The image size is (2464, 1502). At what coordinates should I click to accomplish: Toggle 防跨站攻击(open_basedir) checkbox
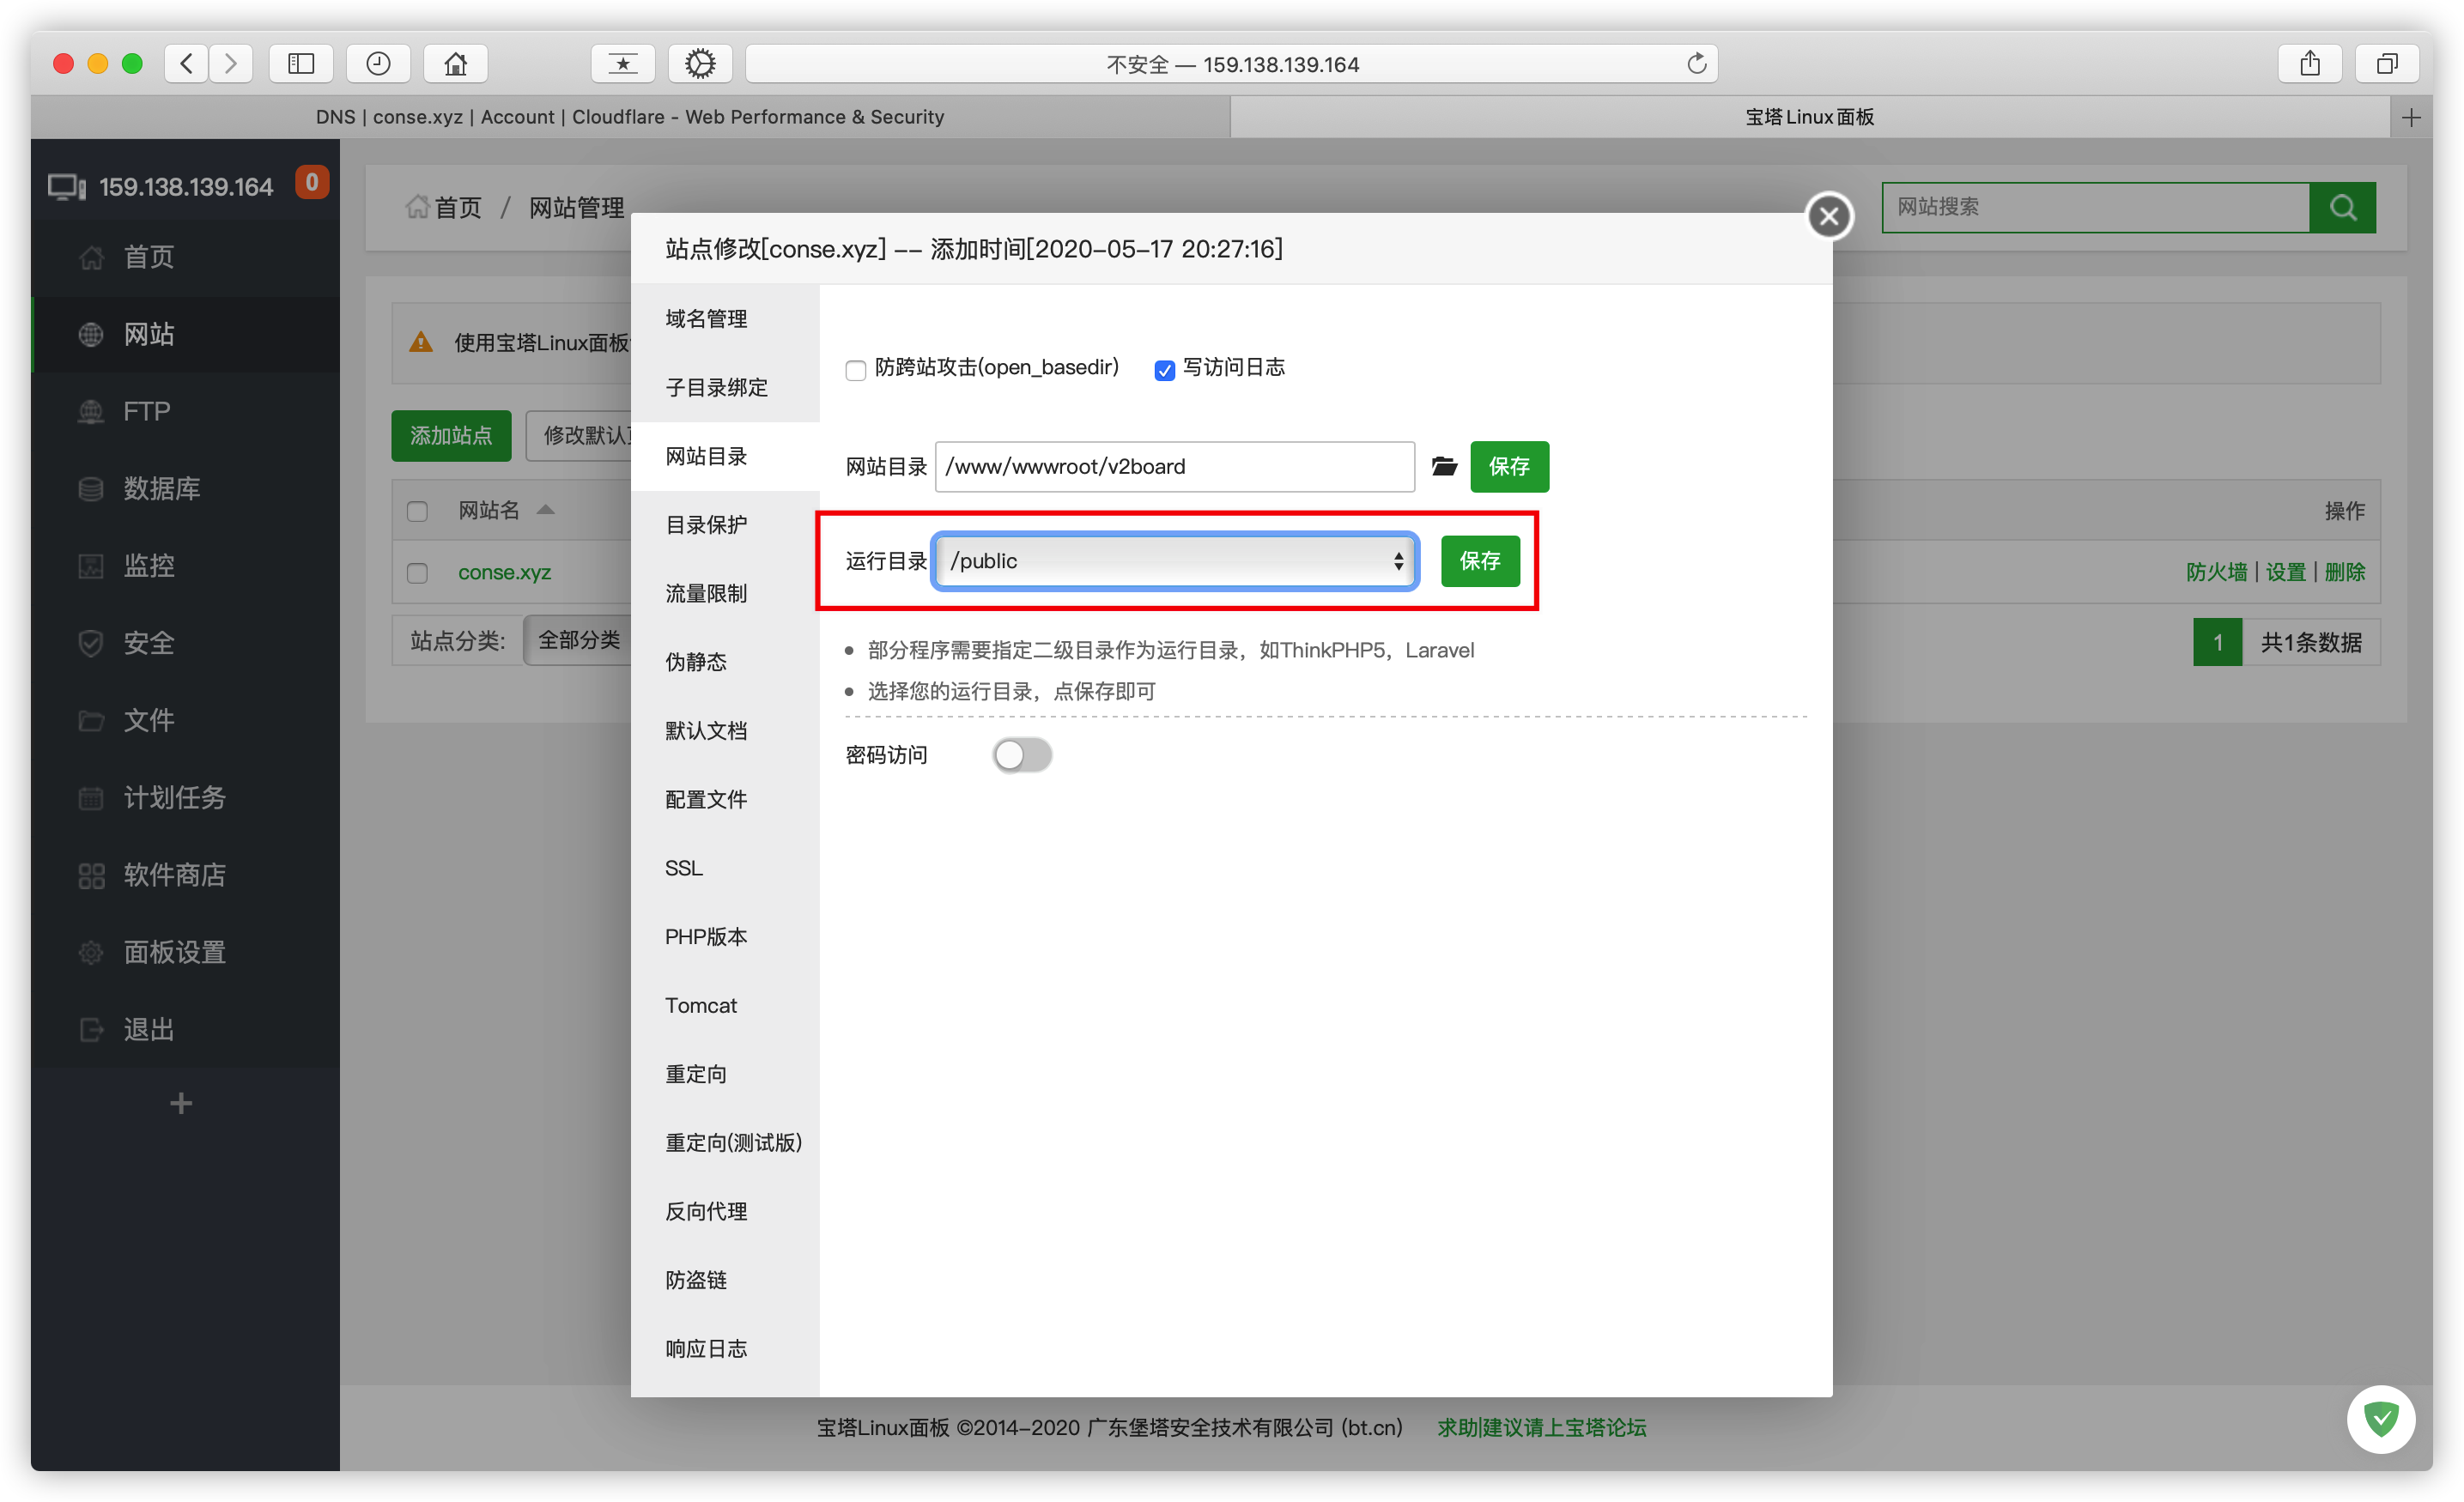click(x=856, y=370)
